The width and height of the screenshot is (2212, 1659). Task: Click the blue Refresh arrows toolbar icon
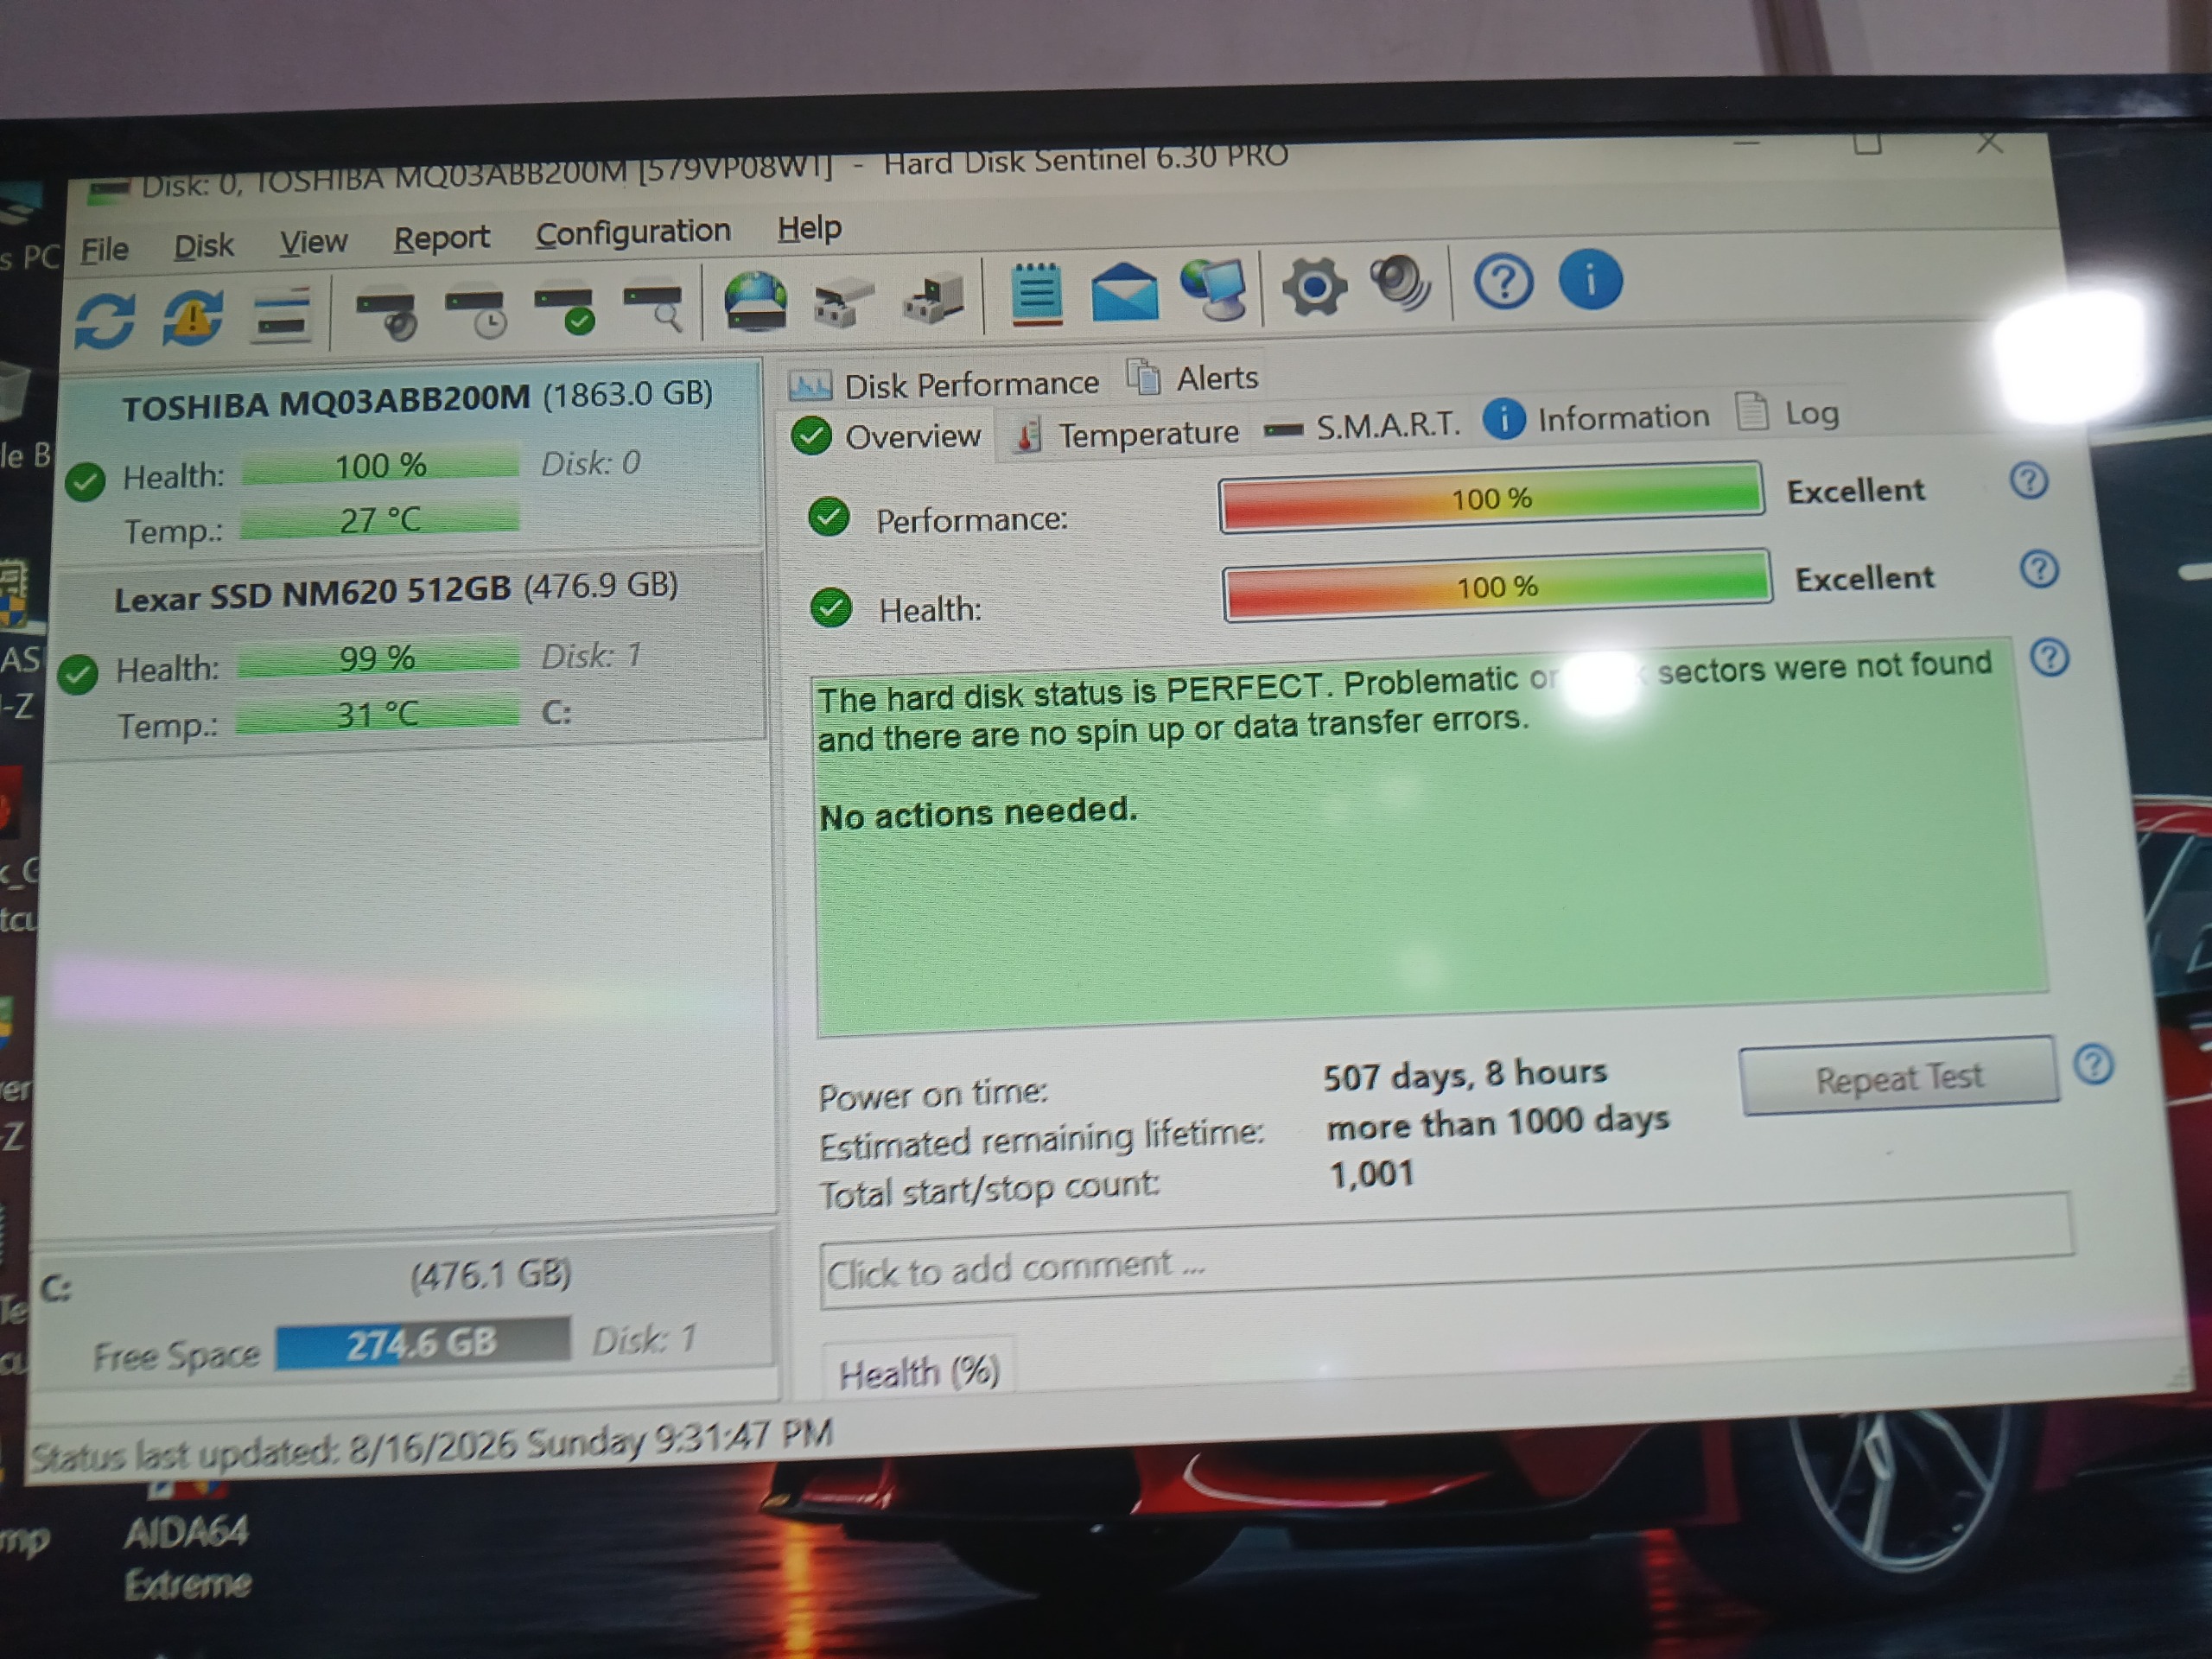point(105,320)
